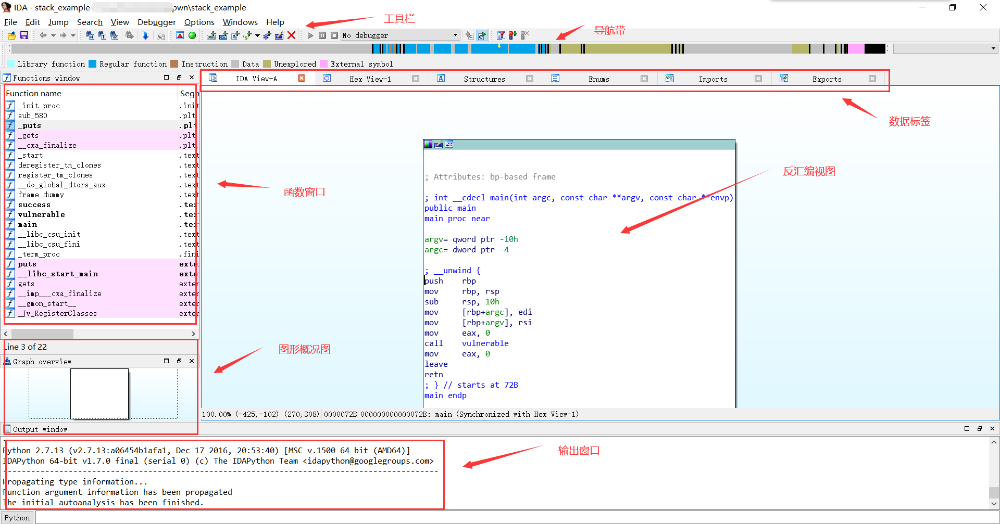Select the vulnerable function in list
The width and height of the screenshot is (1000, 524).
coord(102,214)
